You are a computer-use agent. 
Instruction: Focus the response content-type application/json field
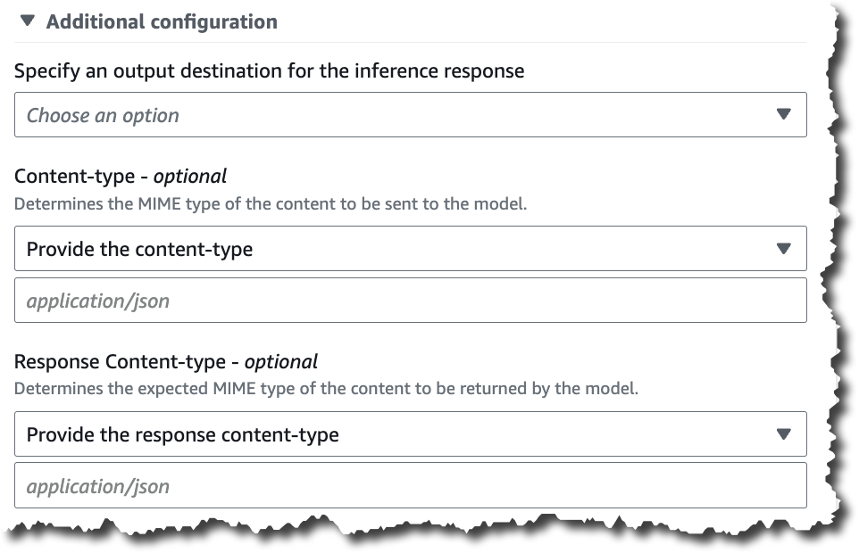410,486
